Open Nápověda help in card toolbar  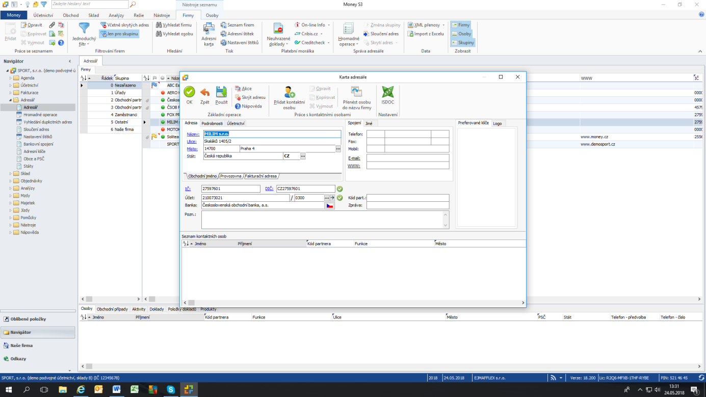(248, 107)
